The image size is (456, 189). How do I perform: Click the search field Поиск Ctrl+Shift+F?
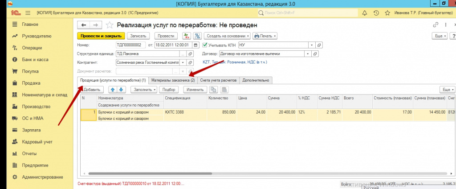tap(308, 13)
